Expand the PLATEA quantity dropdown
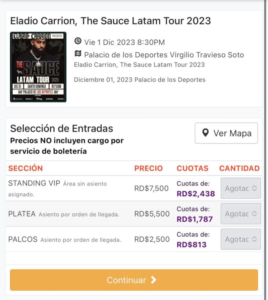Image resolution: width=268 pixels, height=300 pixels. click(241, 214)
